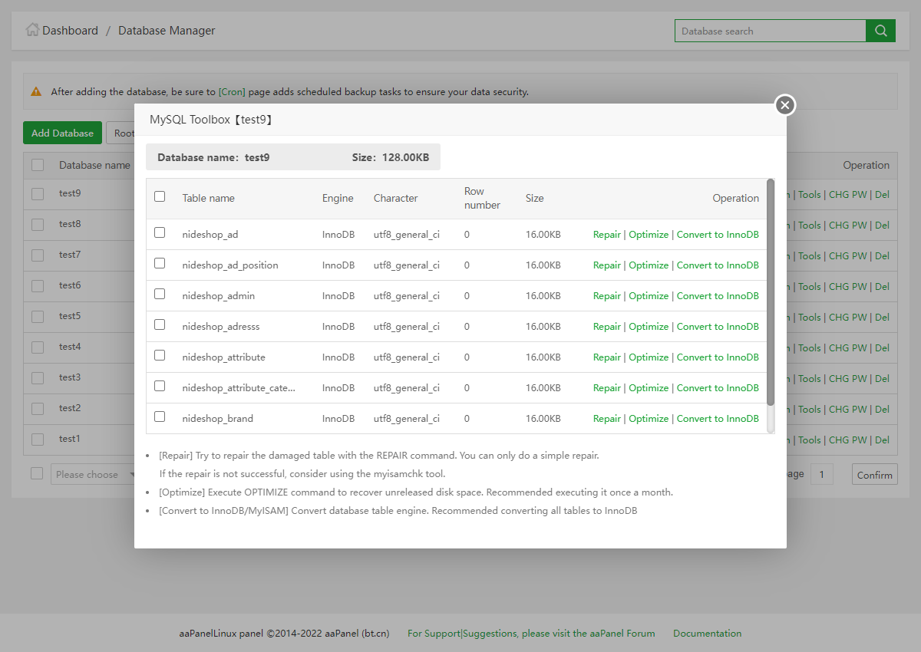921x652 pixels.
Task: Open the Cron page link
Action: [232, 92]
